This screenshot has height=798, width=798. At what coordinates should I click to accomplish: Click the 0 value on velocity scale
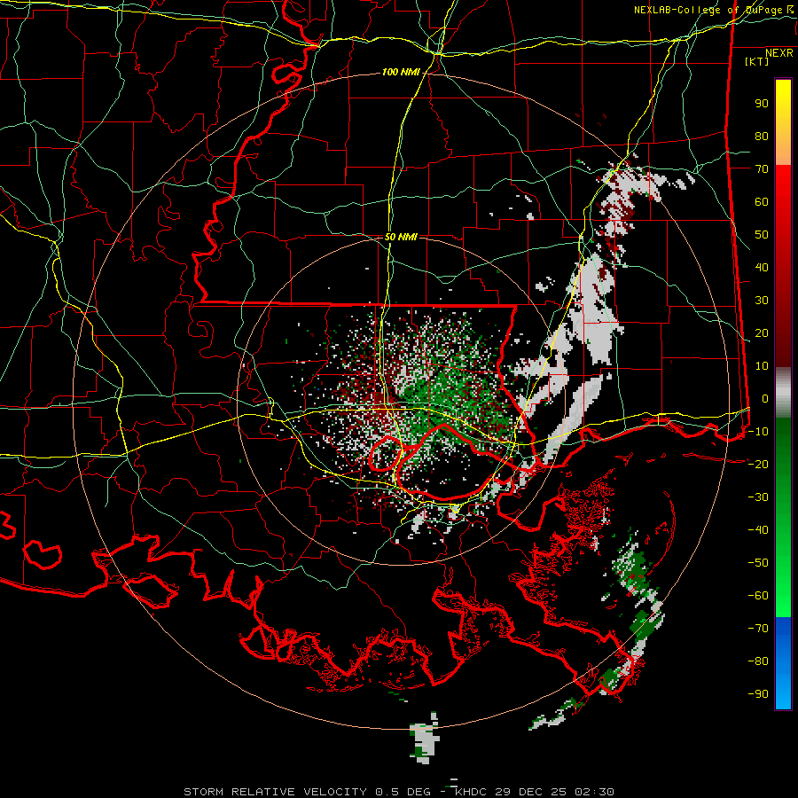pos(765,398)
